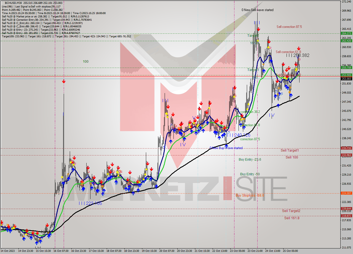Screen dimensions: 353x254
Task: Select the '0 New Buy Wave started' label
Action: click(226, 148)
